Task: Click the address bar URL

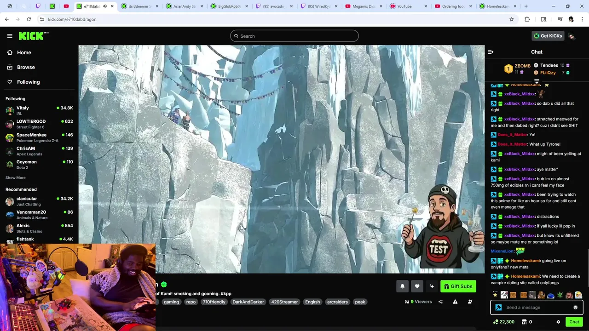Action: 72,19
